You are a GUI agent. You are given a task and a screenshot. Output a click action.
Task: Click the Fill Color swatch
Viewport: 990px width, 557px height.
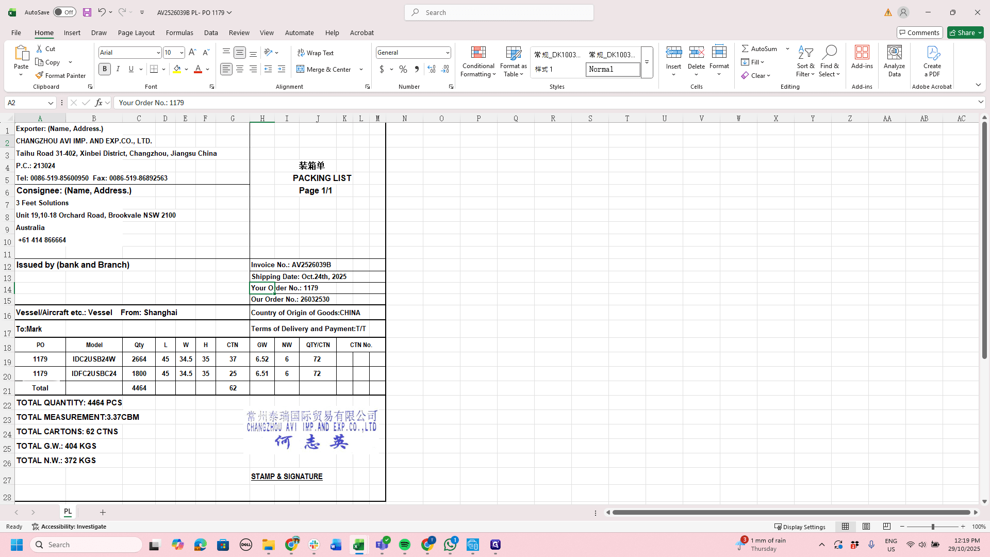tap(177, 69)
